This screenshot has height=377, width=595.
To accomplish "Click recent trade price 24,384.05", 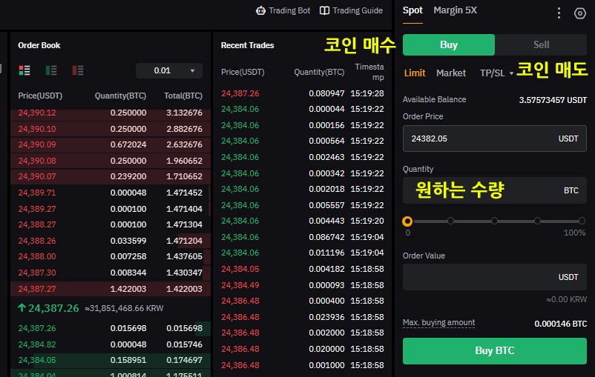I will click(240, 269).
